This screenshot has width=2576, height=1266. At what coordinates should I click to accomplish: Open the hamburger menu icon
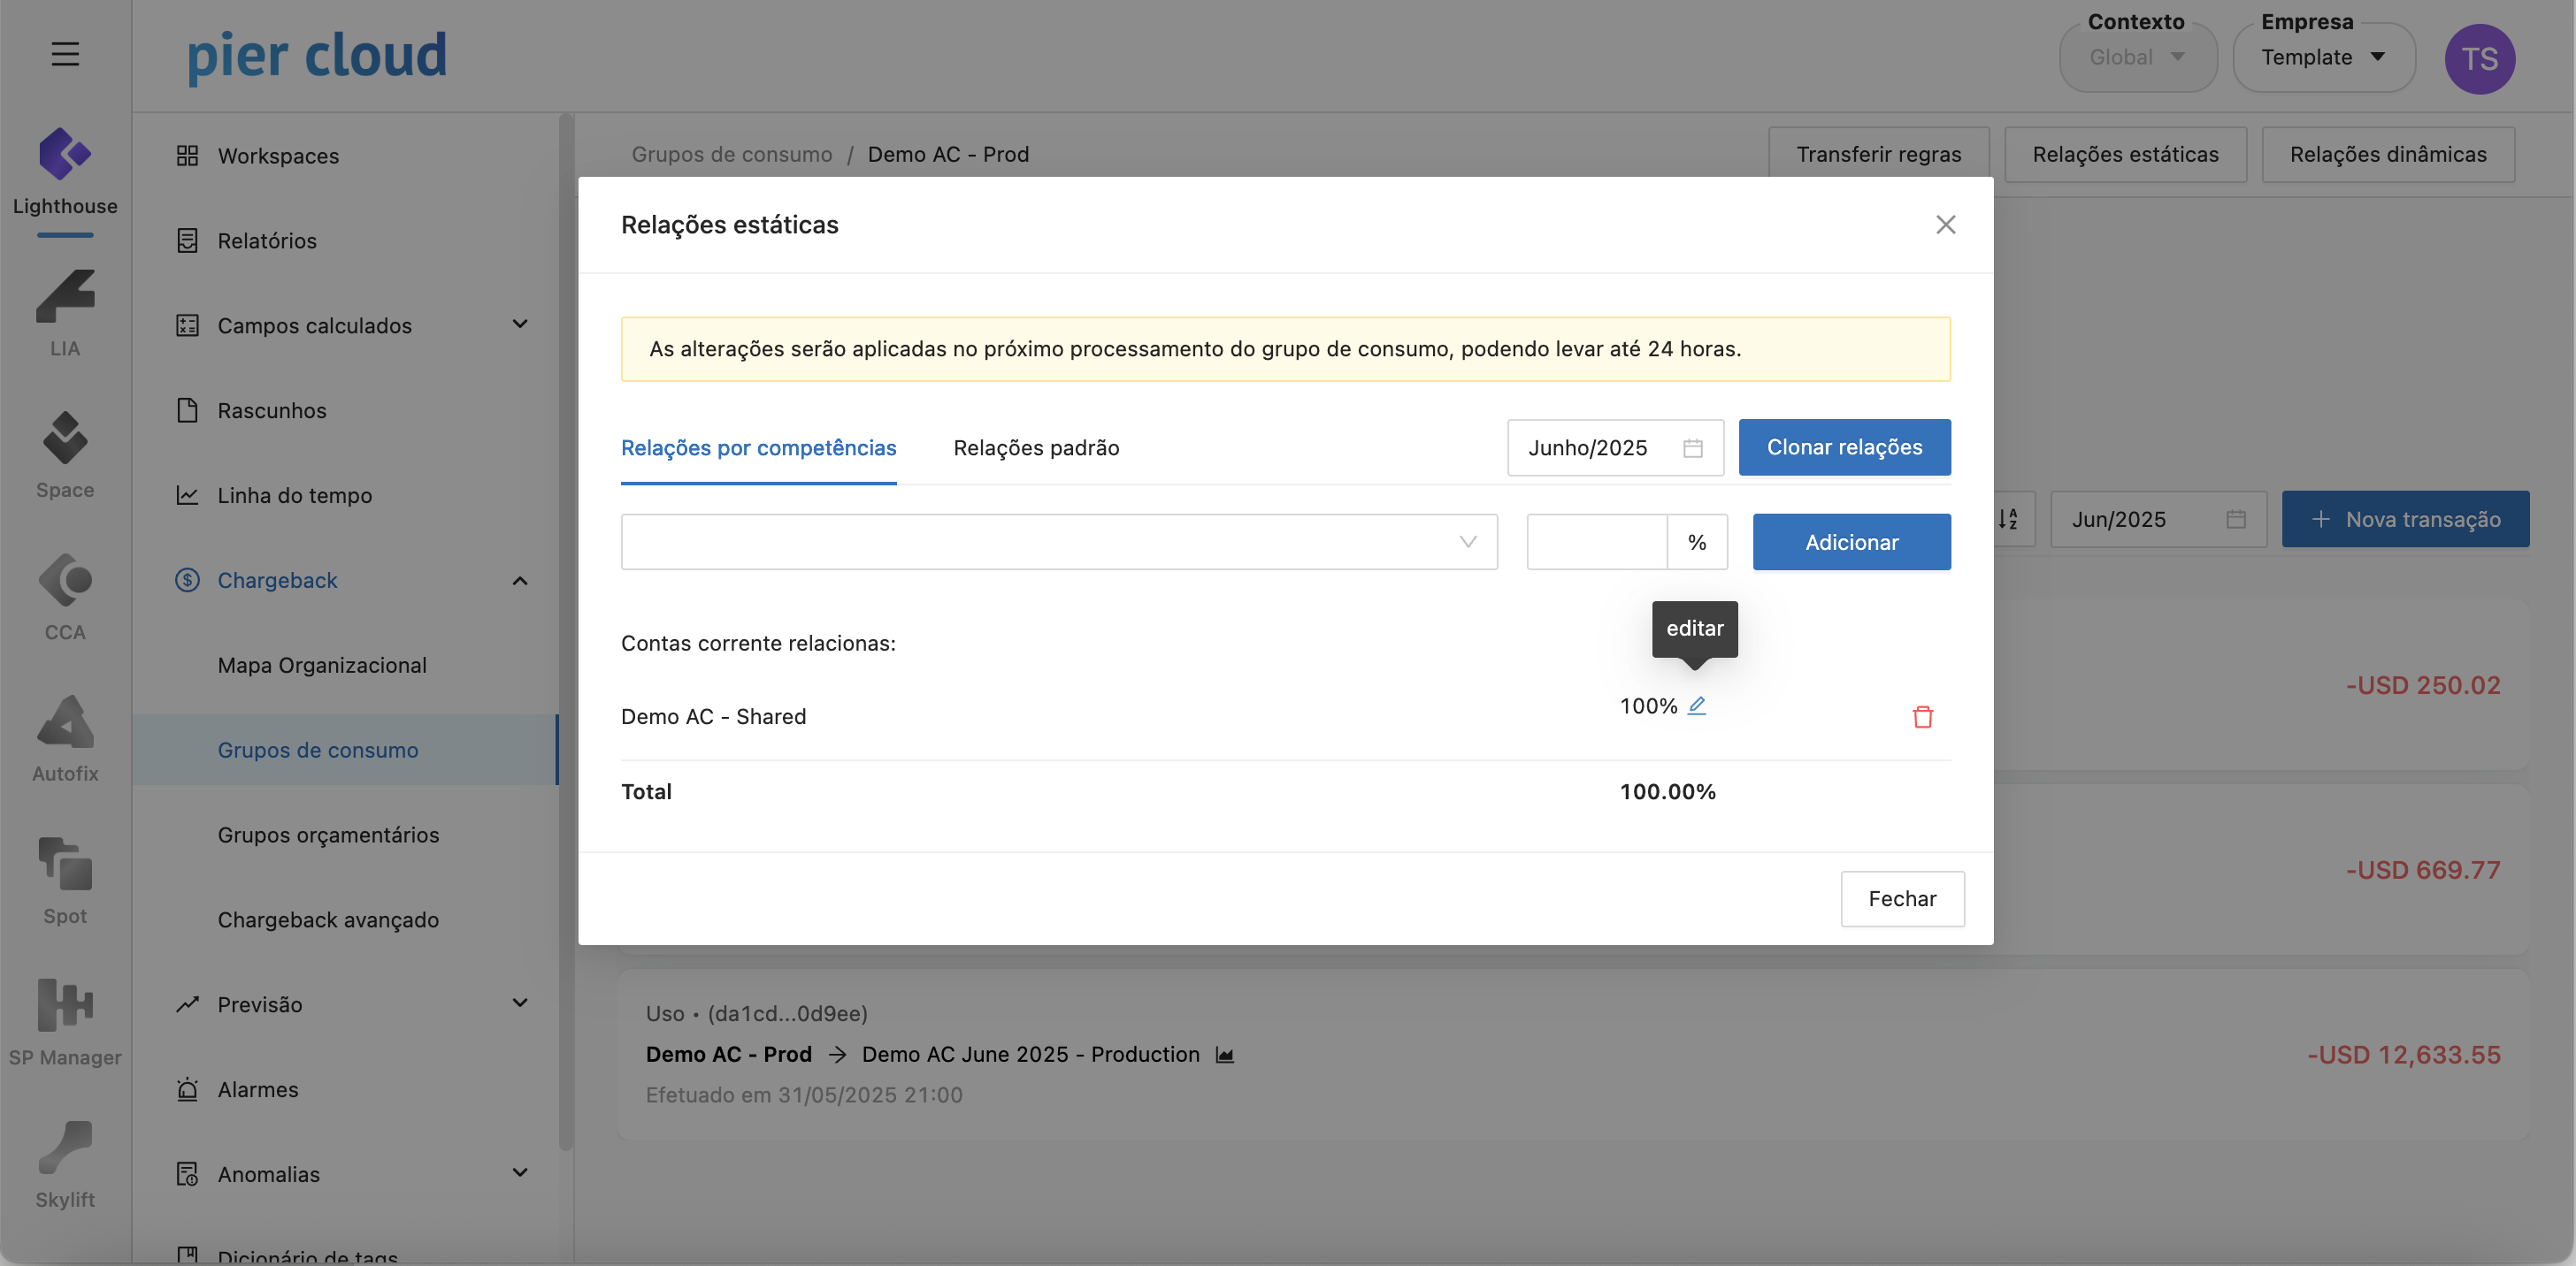[65, 54]
